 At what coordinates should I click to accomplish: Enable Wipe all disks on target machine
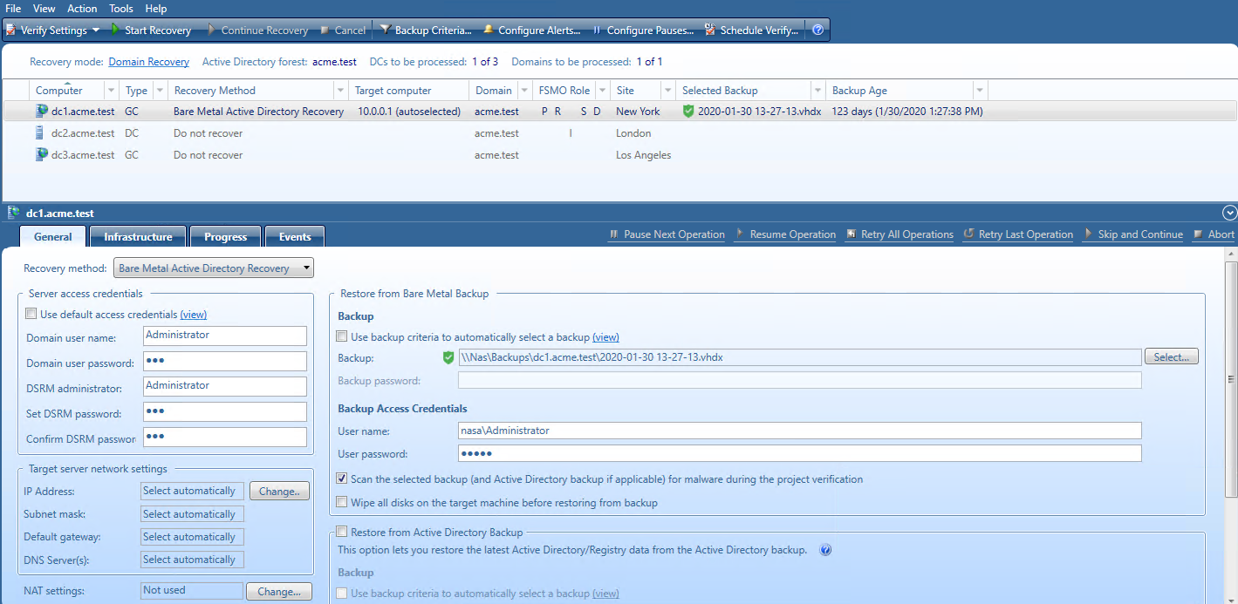[x=342, y=502]
